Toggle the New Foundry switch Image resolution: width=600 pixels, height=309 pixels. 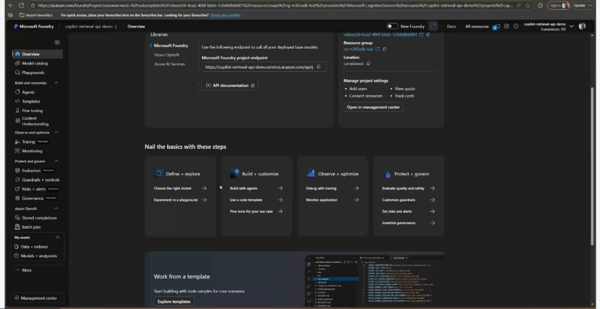(393, 26)
